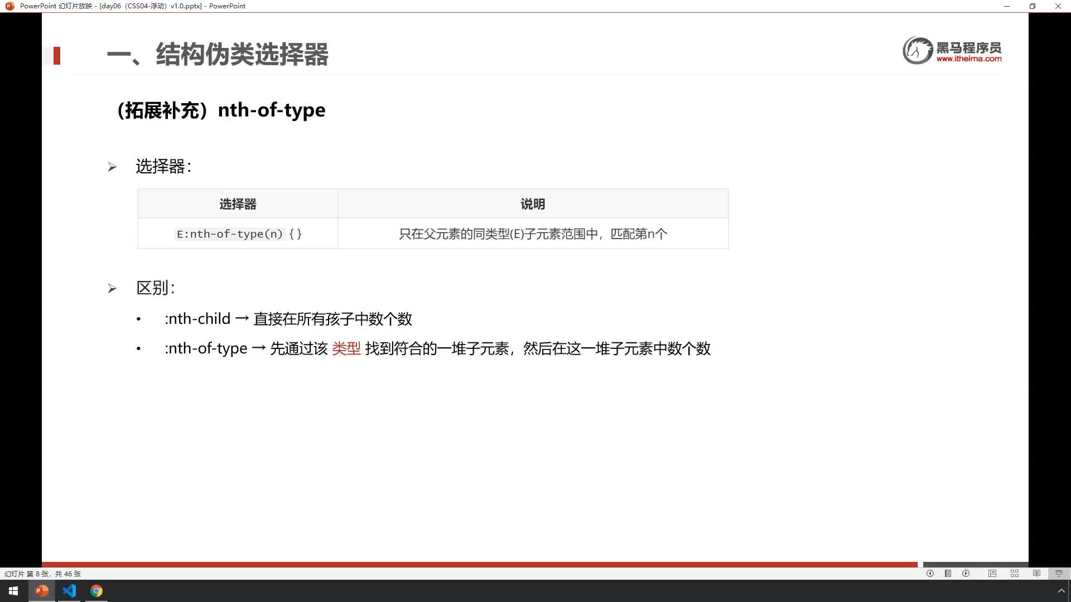Switch to Reading view

point(1036,574)
